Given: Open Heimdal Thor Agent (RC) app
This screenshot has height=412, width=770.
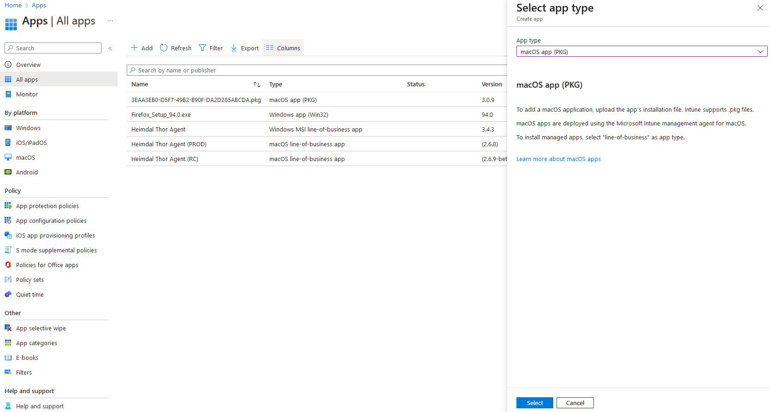Looking at the screenshot, I should pyautogui.click(x=165, y=159).
